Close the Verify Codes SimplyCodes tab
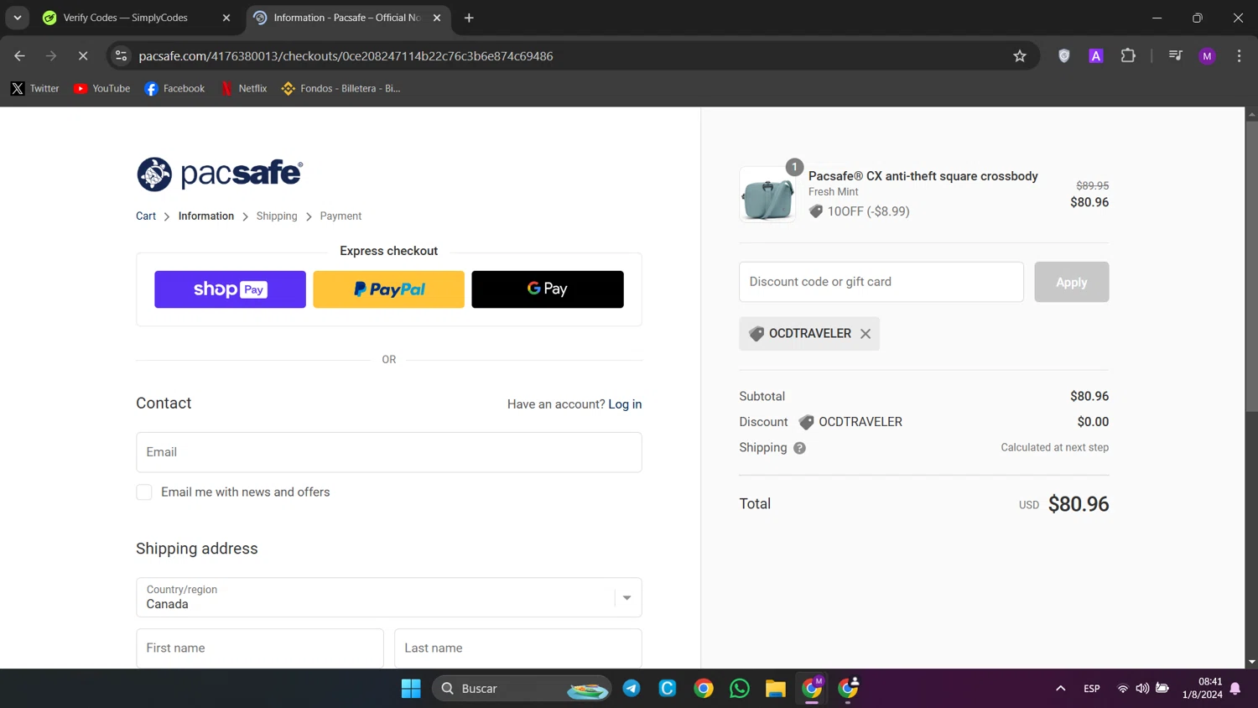1258x708 pixels. [x=226, y=18]
